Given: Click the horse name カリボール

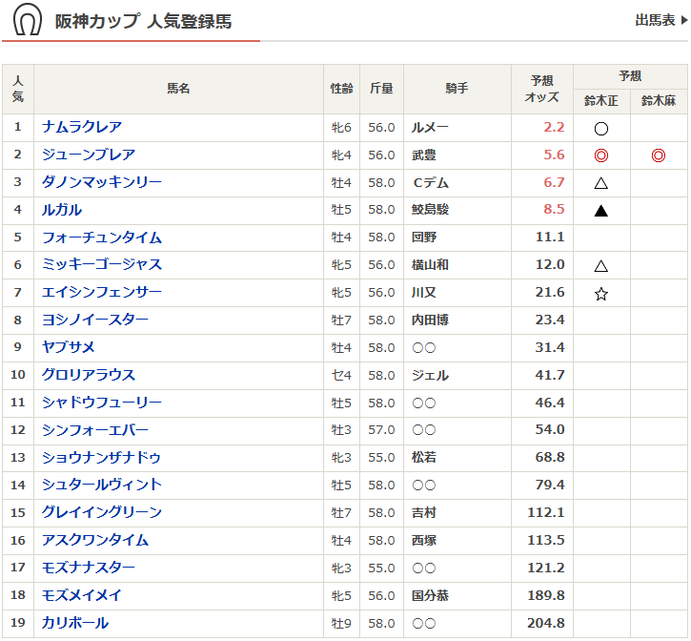Looking at the screenshot, I should (x=75, y=623).
